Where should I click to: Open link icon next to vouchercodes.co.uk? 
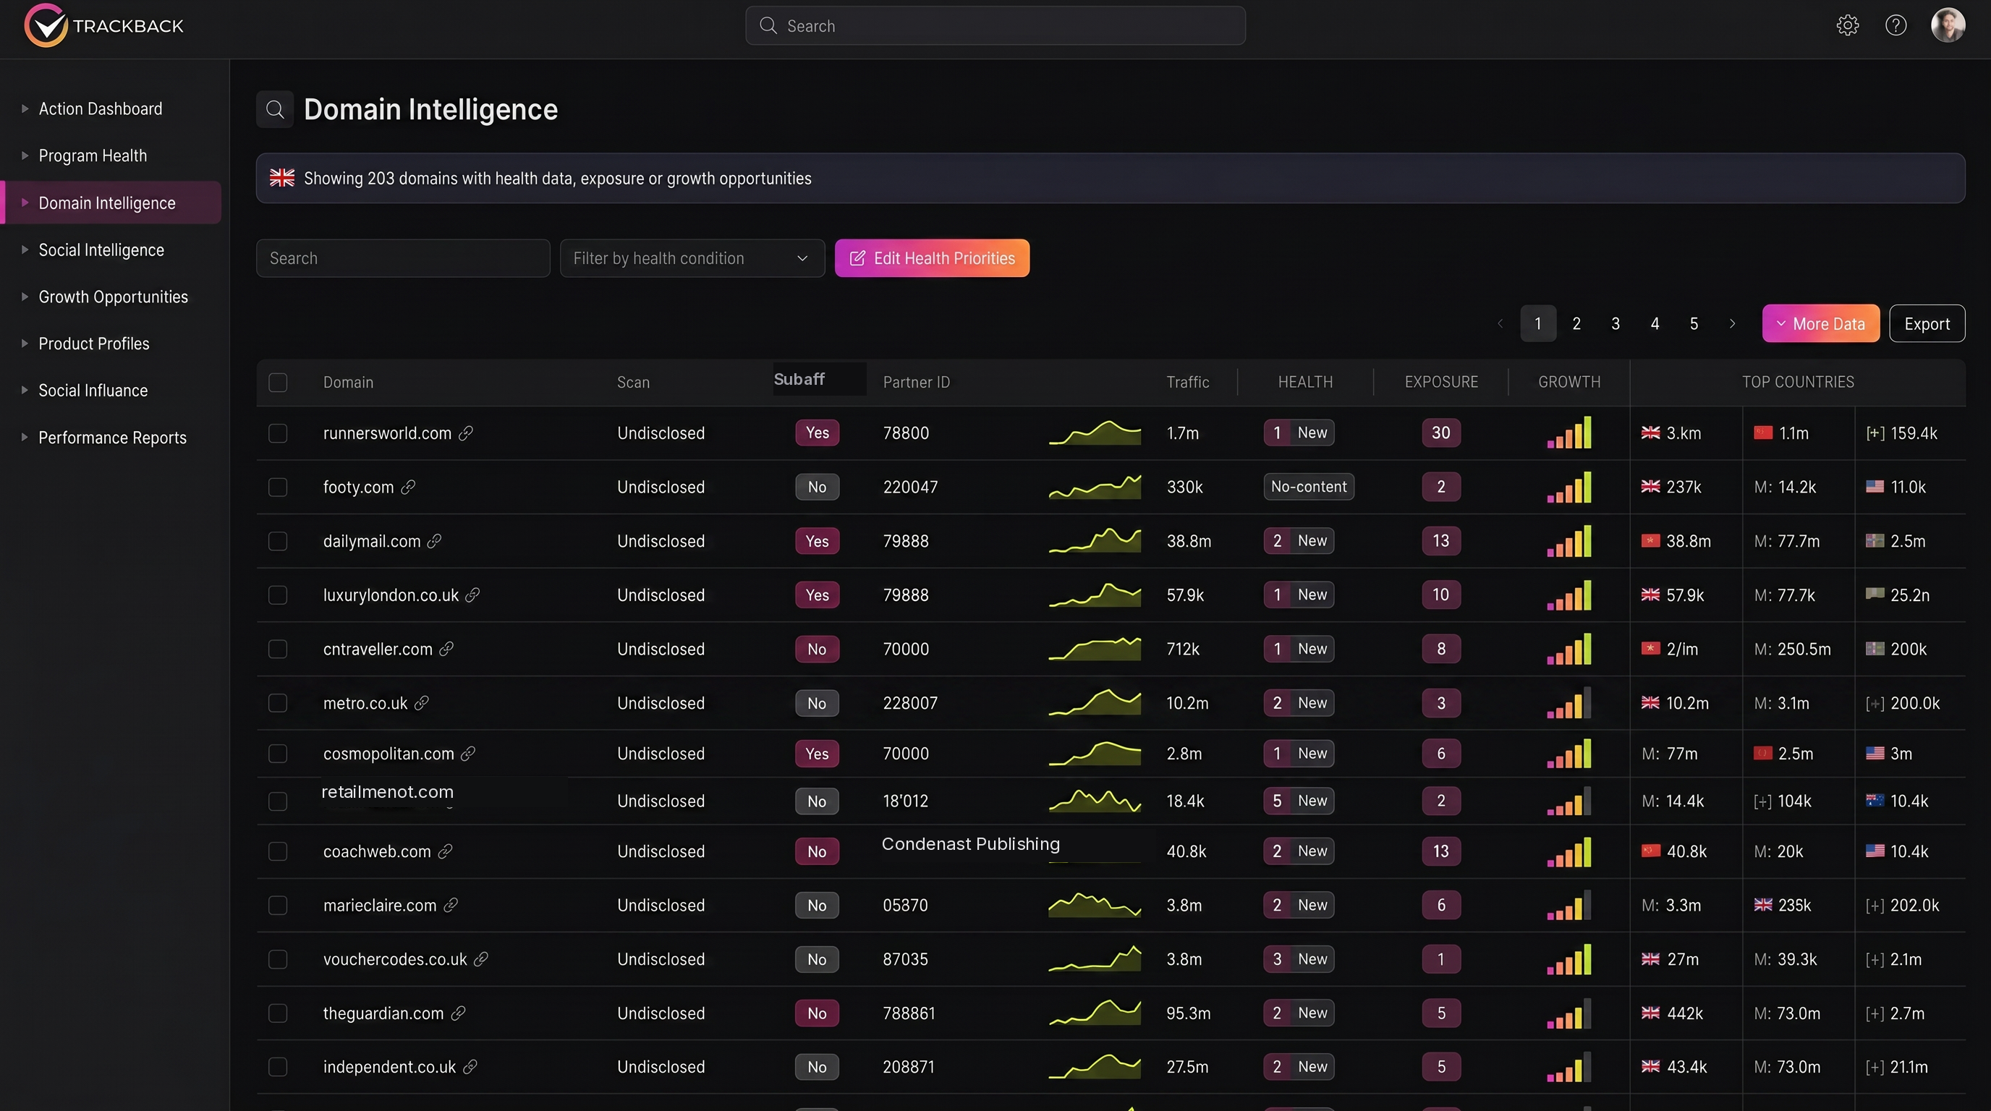point(480,960)
